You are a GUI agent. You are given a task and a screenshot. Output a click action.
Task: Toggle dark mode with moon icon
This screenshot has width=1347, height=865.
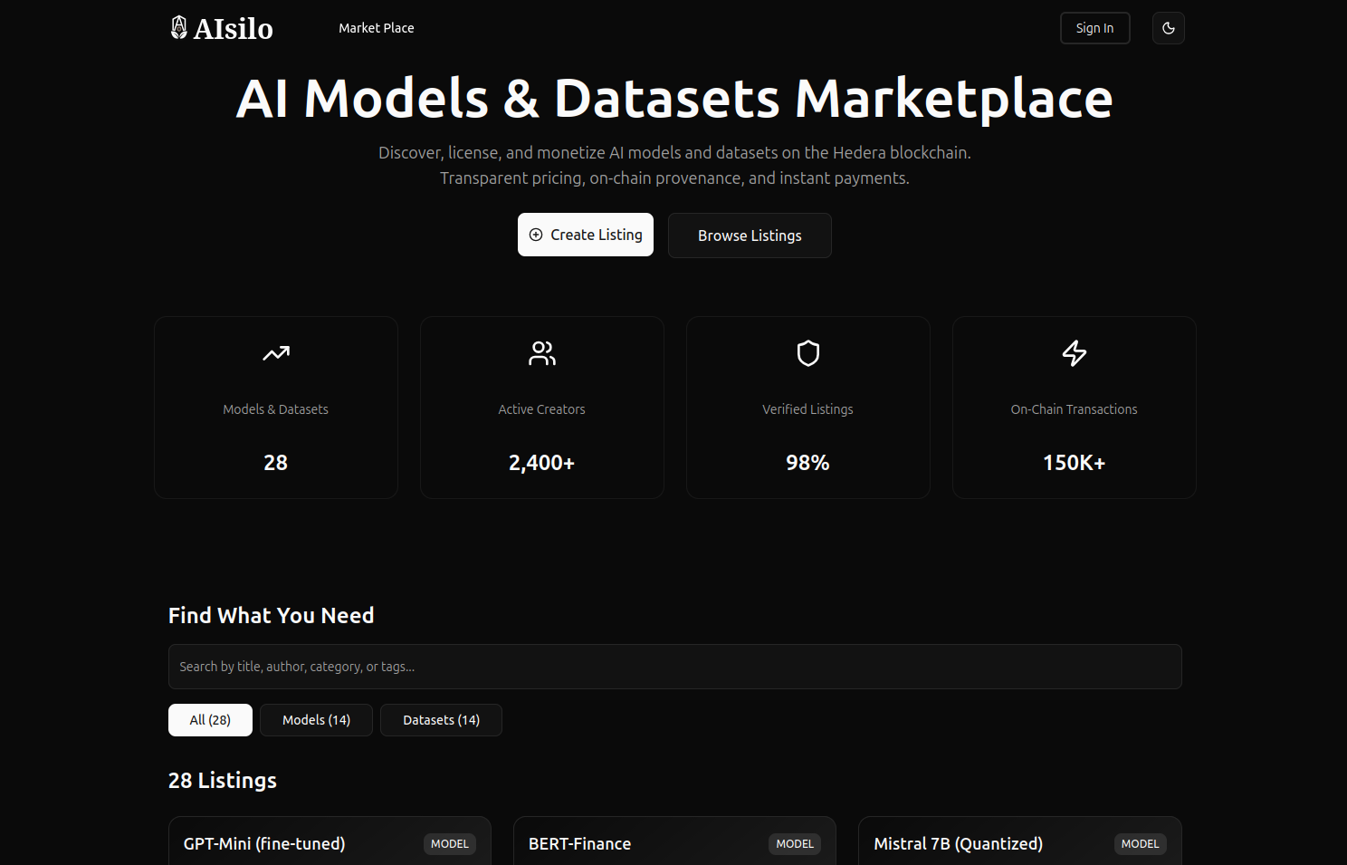(x=1168, y=28)
